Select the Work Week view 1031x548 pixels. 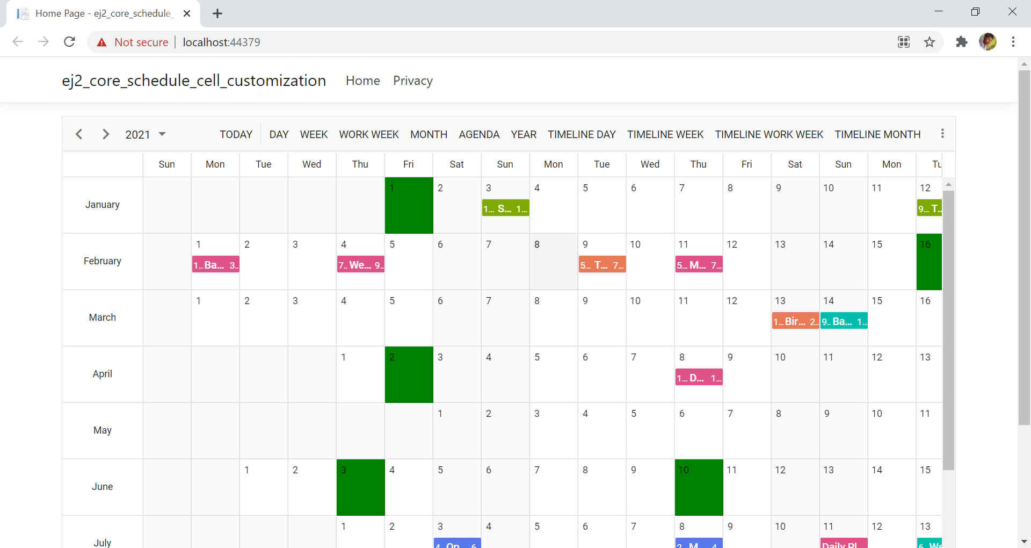pyautogui.click(x=368, y=134)
